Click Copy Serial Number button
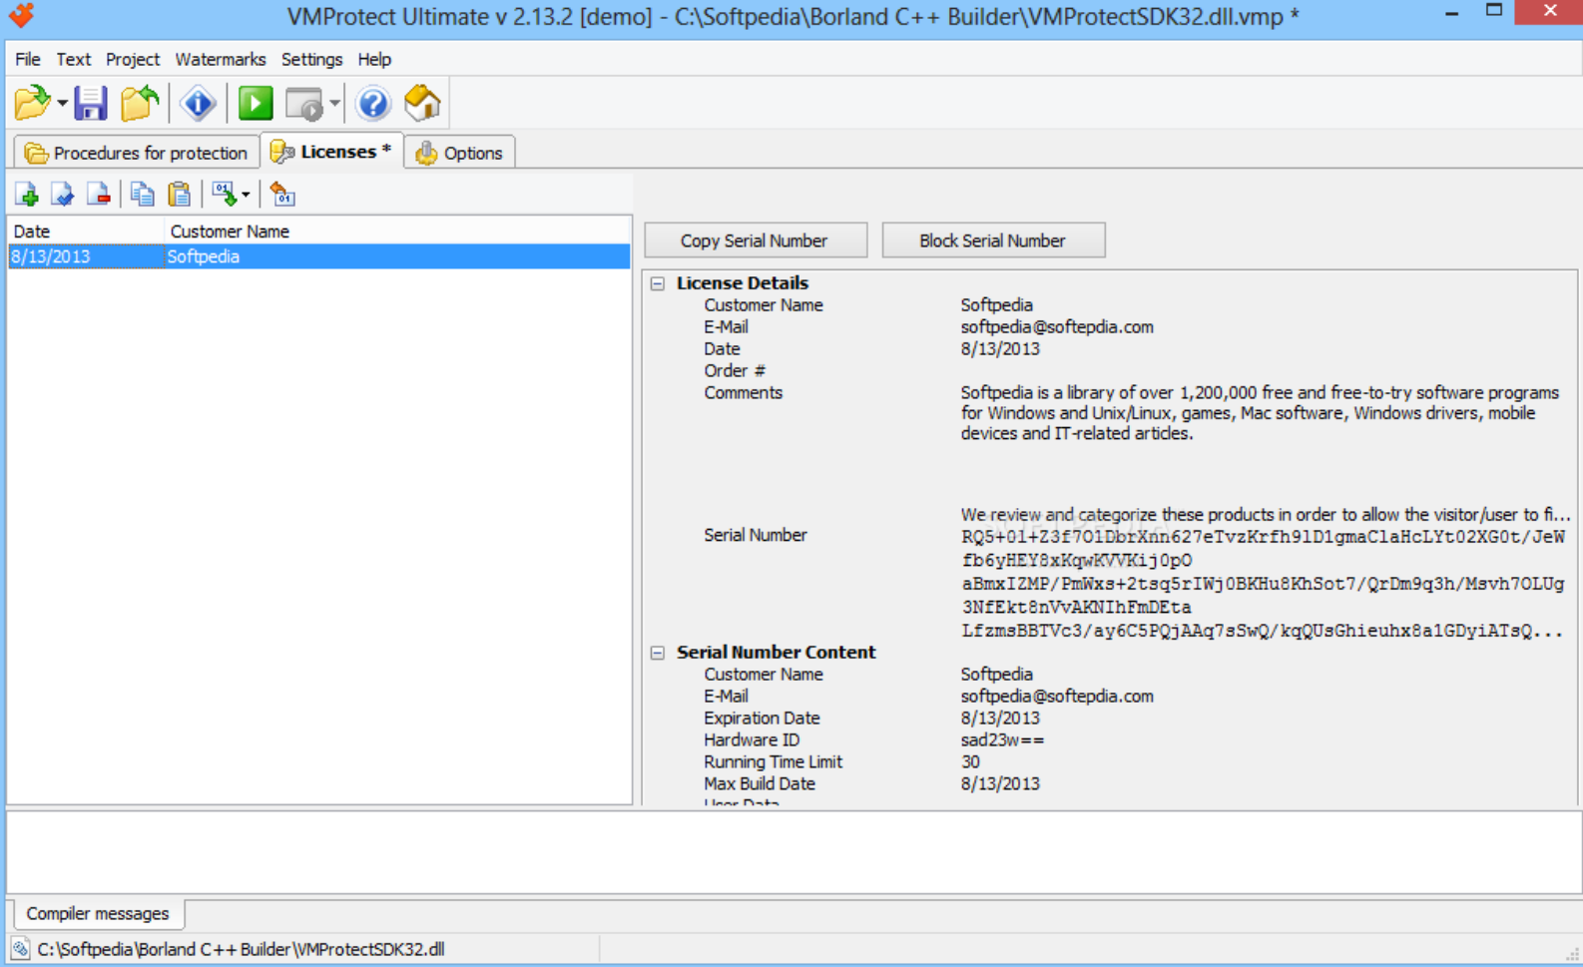 coord(756,241)
